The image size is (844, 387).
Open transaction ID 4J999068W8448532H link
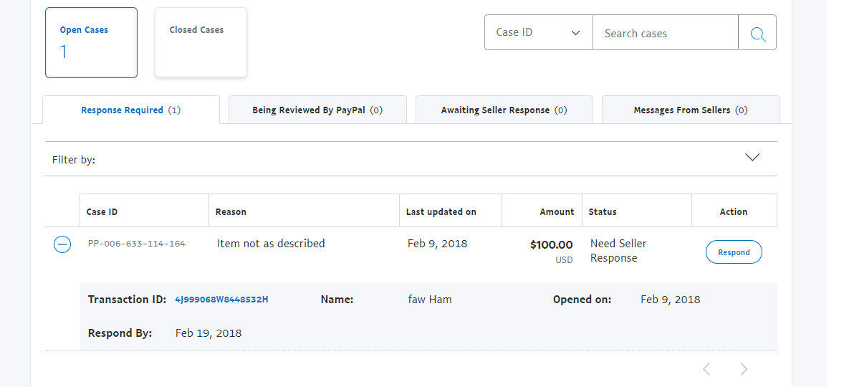[x=221, y=300]
